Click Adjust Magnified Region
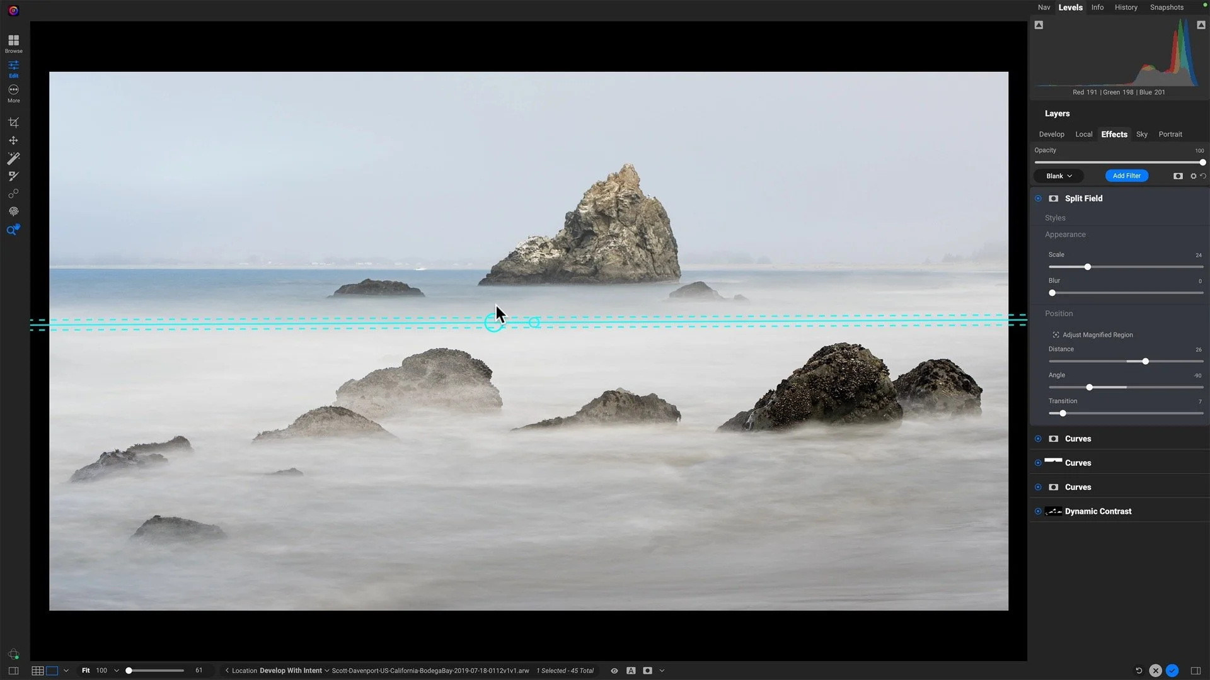 point(1097,335)
